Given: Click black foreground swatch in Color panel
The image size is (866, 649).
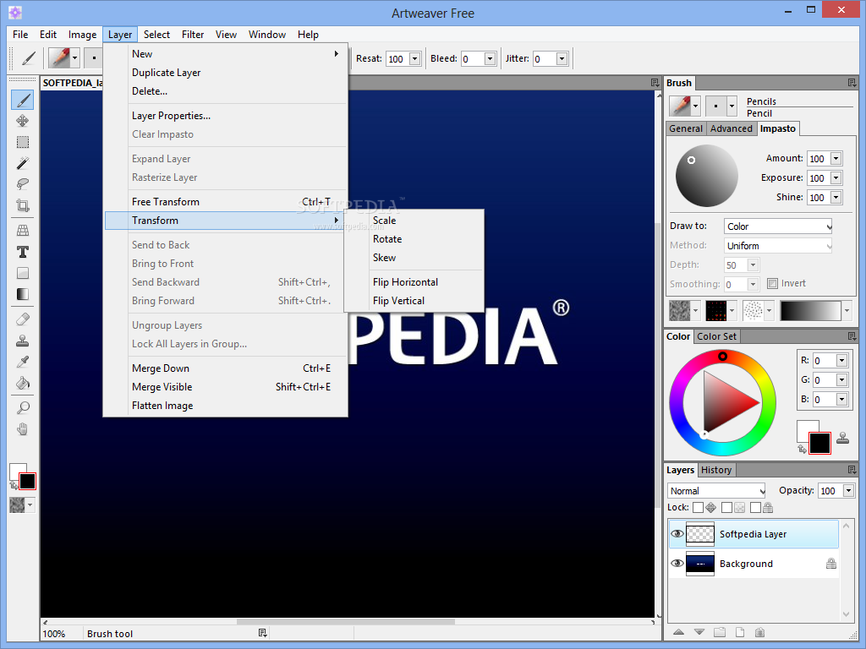Looking at the screenshot, I should click(819, 443).
